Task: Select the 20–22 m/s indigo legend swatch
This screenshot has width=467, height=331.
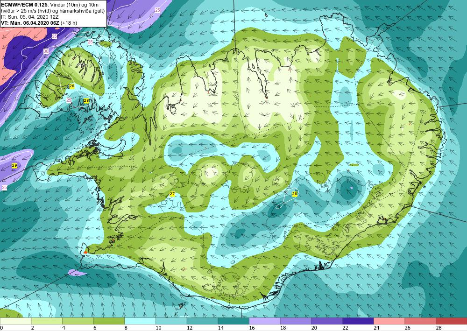Action: tap(327, 321)
